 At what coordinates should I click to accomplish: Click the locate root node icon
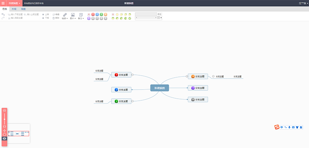pyautogui.click(x=5, y=134)
